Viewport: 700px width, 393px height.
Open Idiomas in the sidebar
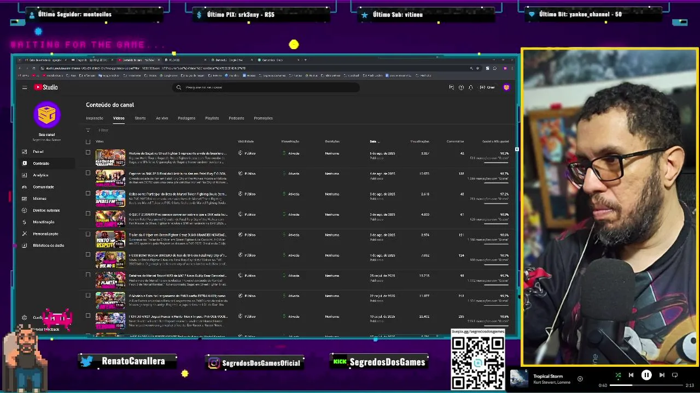[x=39, y=199]
